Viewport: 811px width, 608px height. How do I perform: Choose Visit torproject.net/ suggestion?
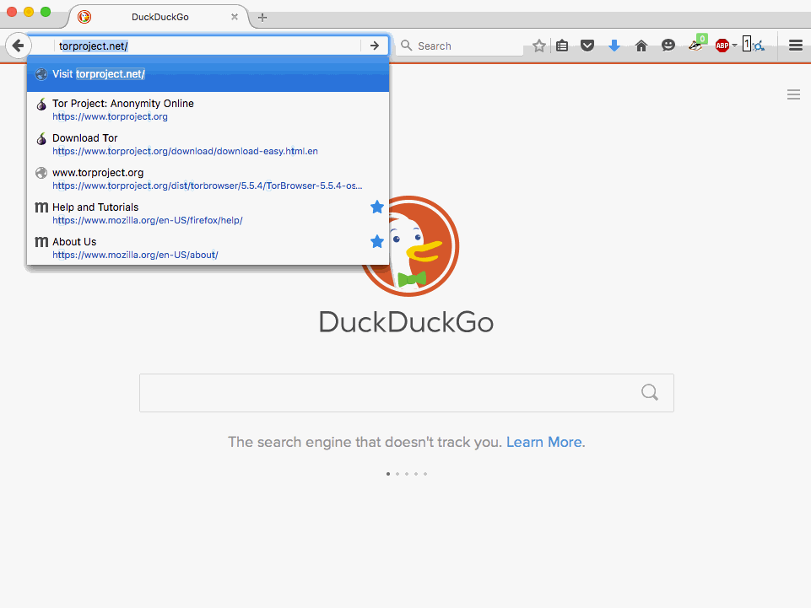tap(208, 74)
